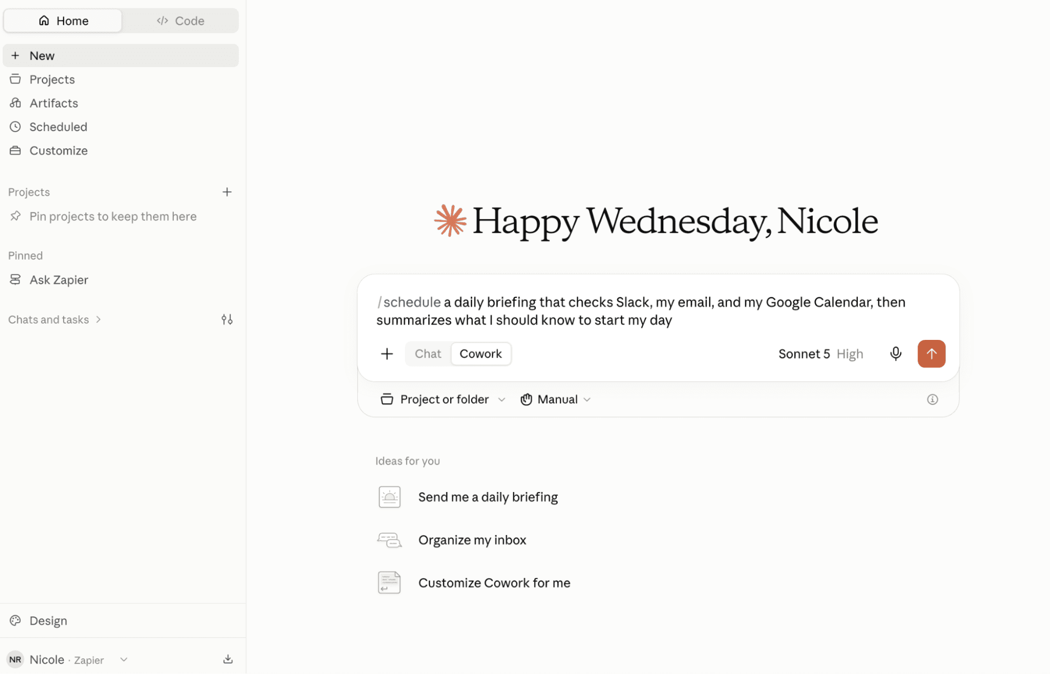The width and height of the screenshot is (1050, 674).
Task: Select the Chat mode toggle
Action: click(x=428, y=354)
